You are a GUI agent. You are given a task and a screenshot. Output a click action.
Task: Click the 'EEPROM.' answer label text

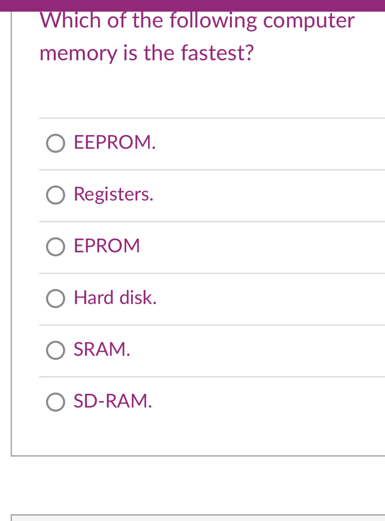pyautogui.click(x=115, y=142)
